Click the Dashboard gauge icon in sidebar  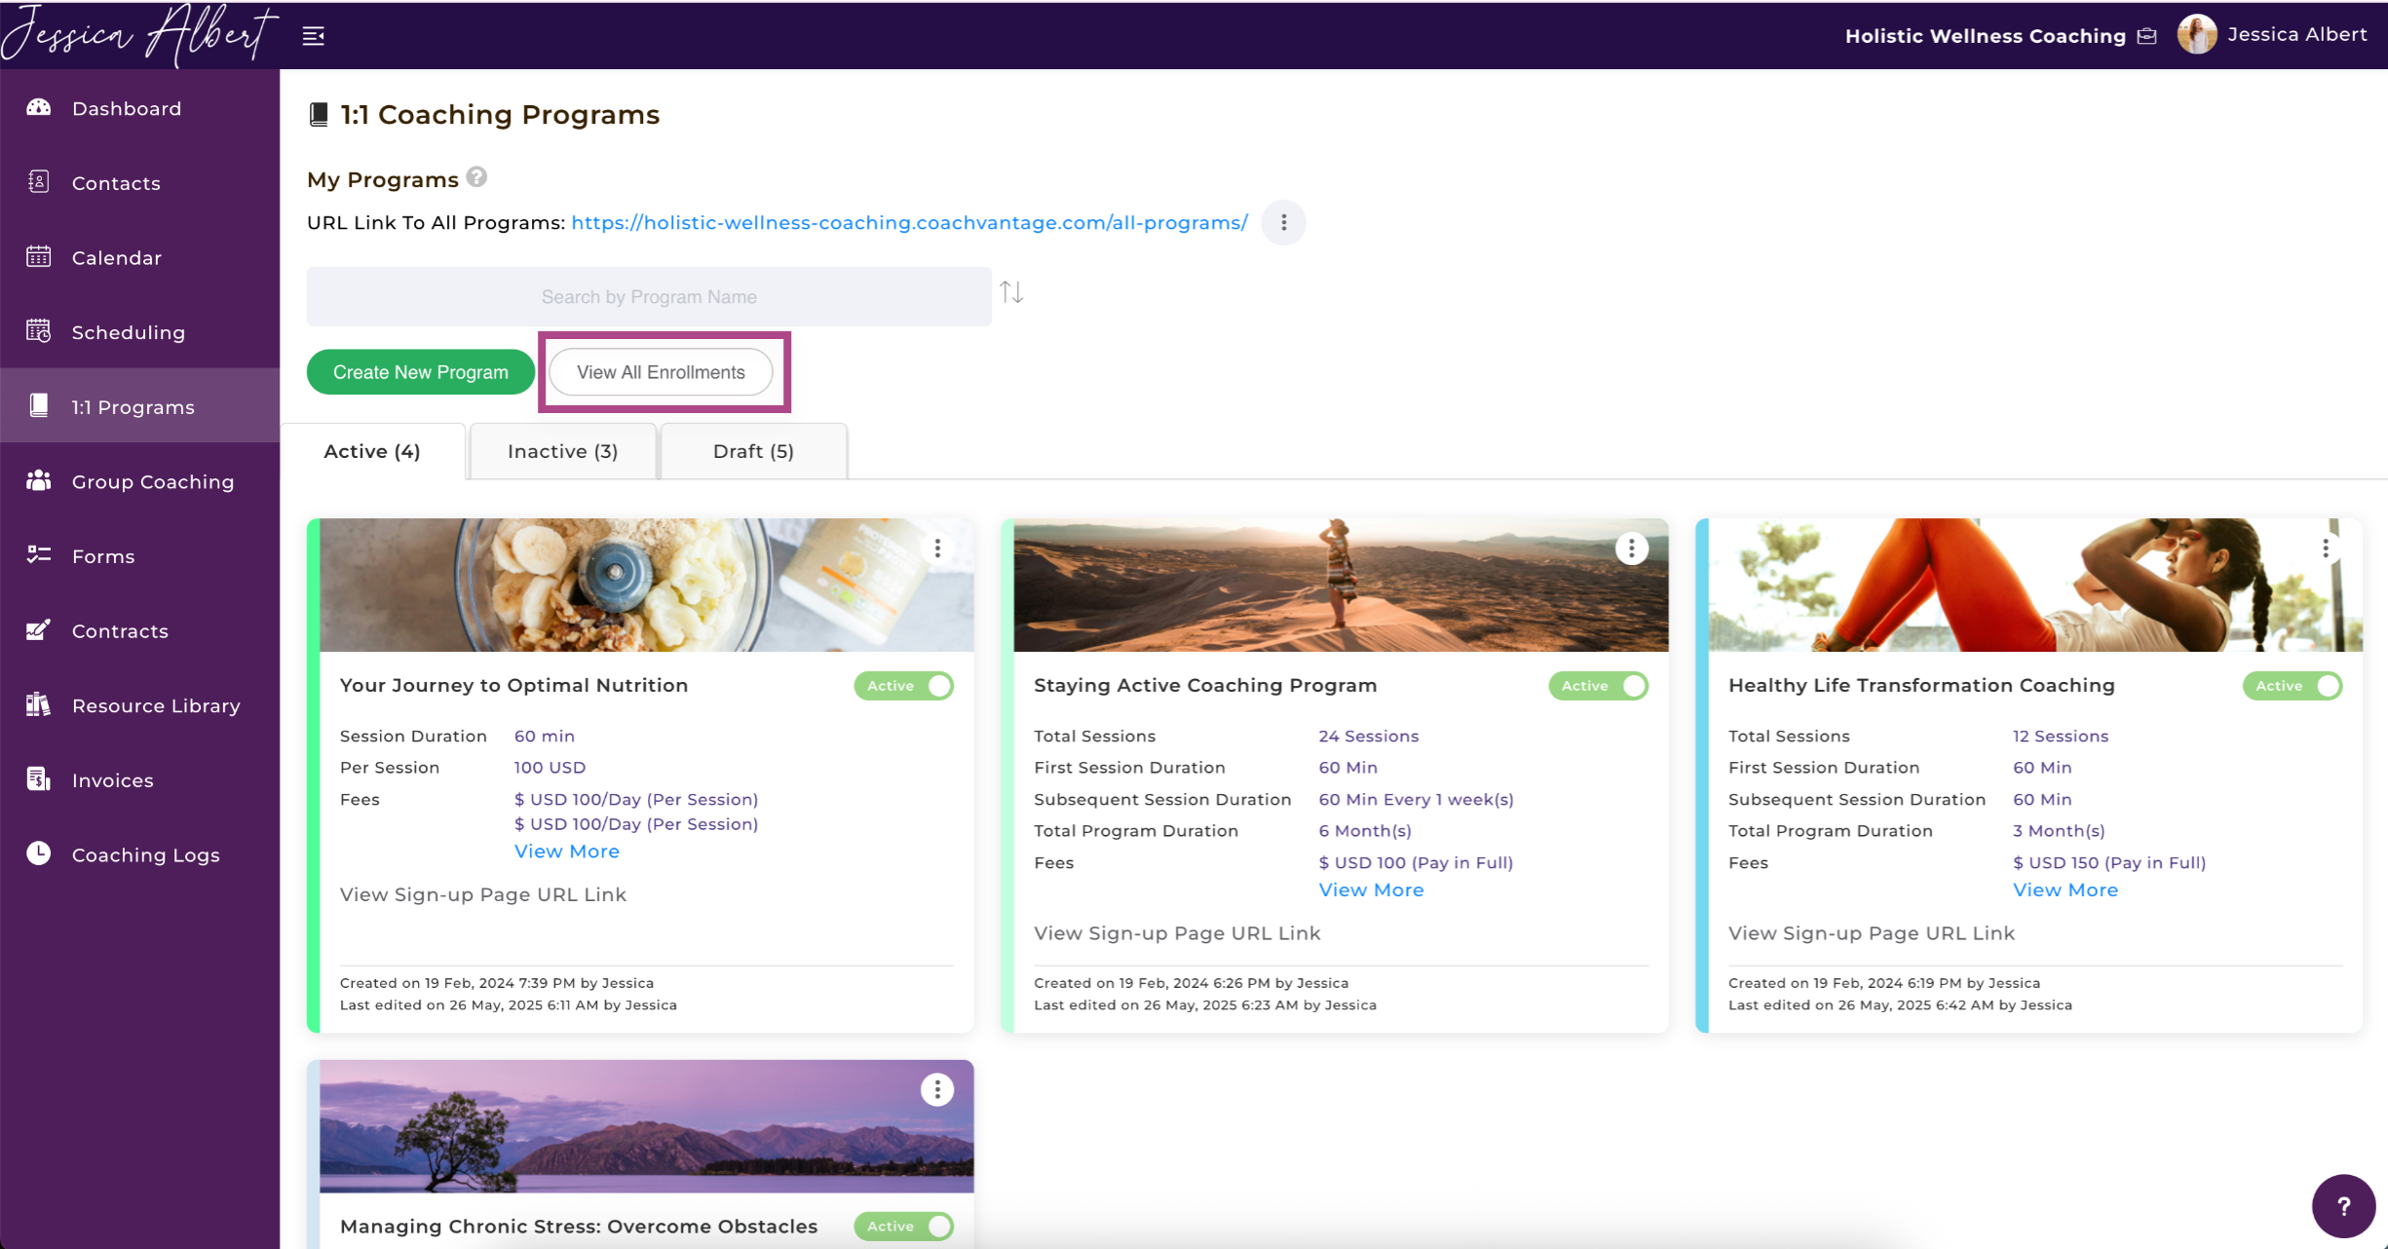(x=39, y=107)
